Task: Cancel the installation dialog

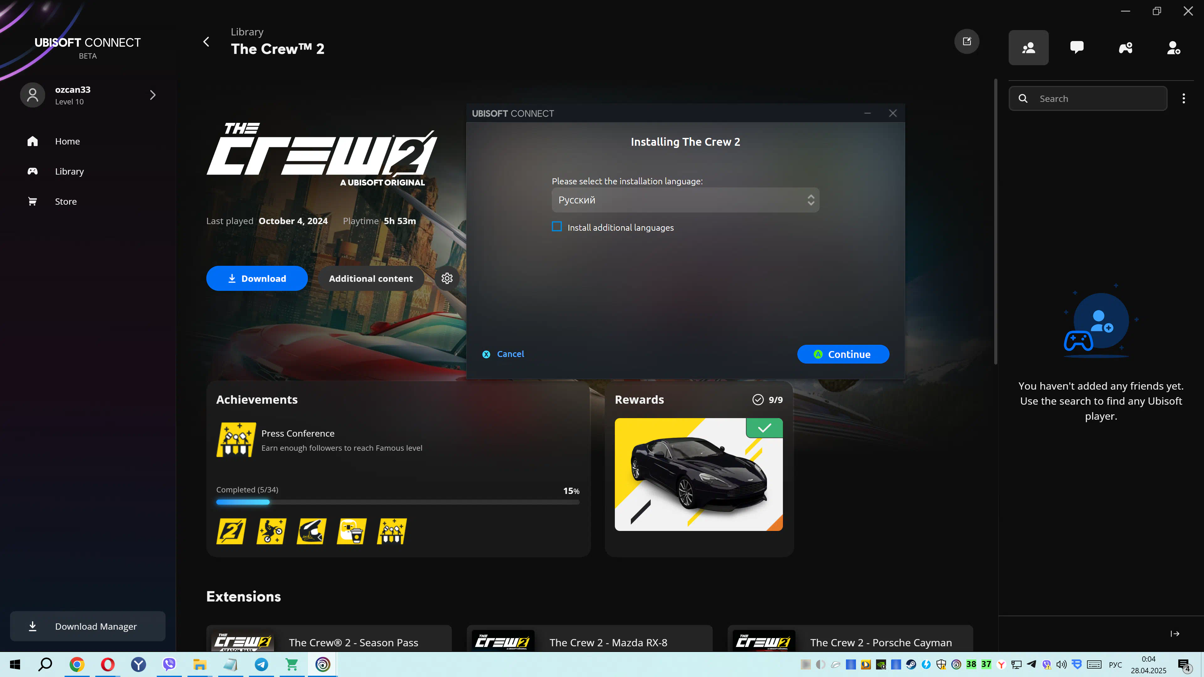Action: click(x=503, y=354)
